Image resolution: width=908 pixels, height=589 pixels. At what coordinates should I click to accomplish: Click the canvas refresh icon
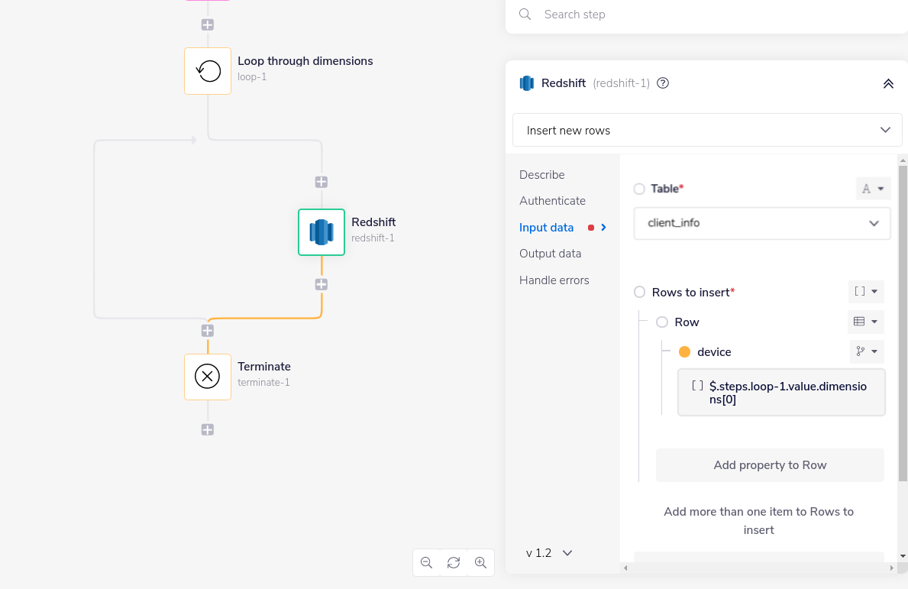pos(453,562)
